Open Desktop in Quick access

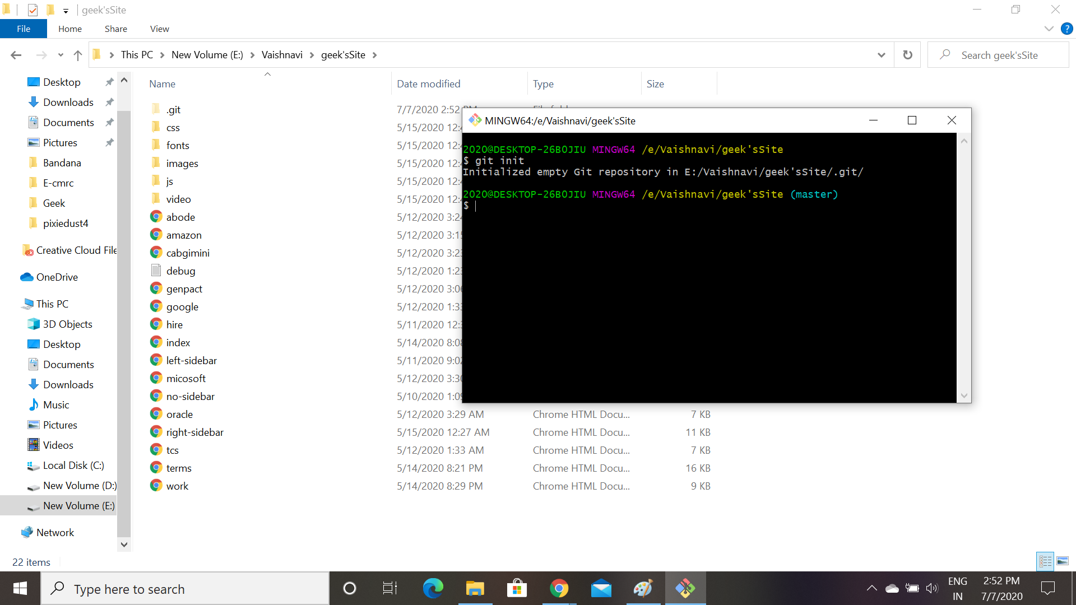coord(62,82)
